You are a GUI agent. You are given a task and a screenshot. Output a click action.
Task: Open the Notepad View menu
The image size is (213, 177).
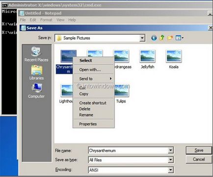click(60, 20)
